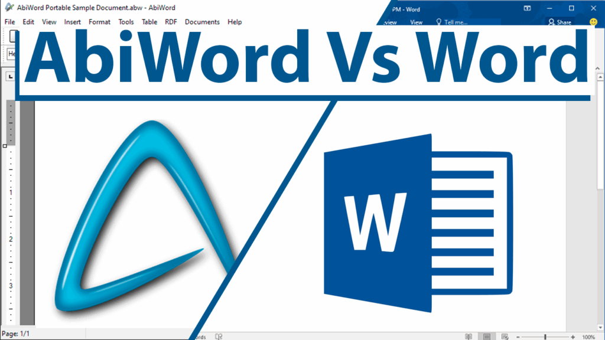Screen dimensions: 605x340
Task: Open the Documents menu
Action: [x=202, y=22]
